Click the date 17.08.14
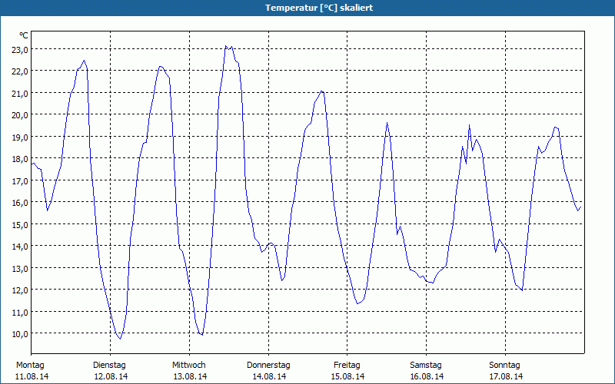The image size is (615, 384). [506, 377]
